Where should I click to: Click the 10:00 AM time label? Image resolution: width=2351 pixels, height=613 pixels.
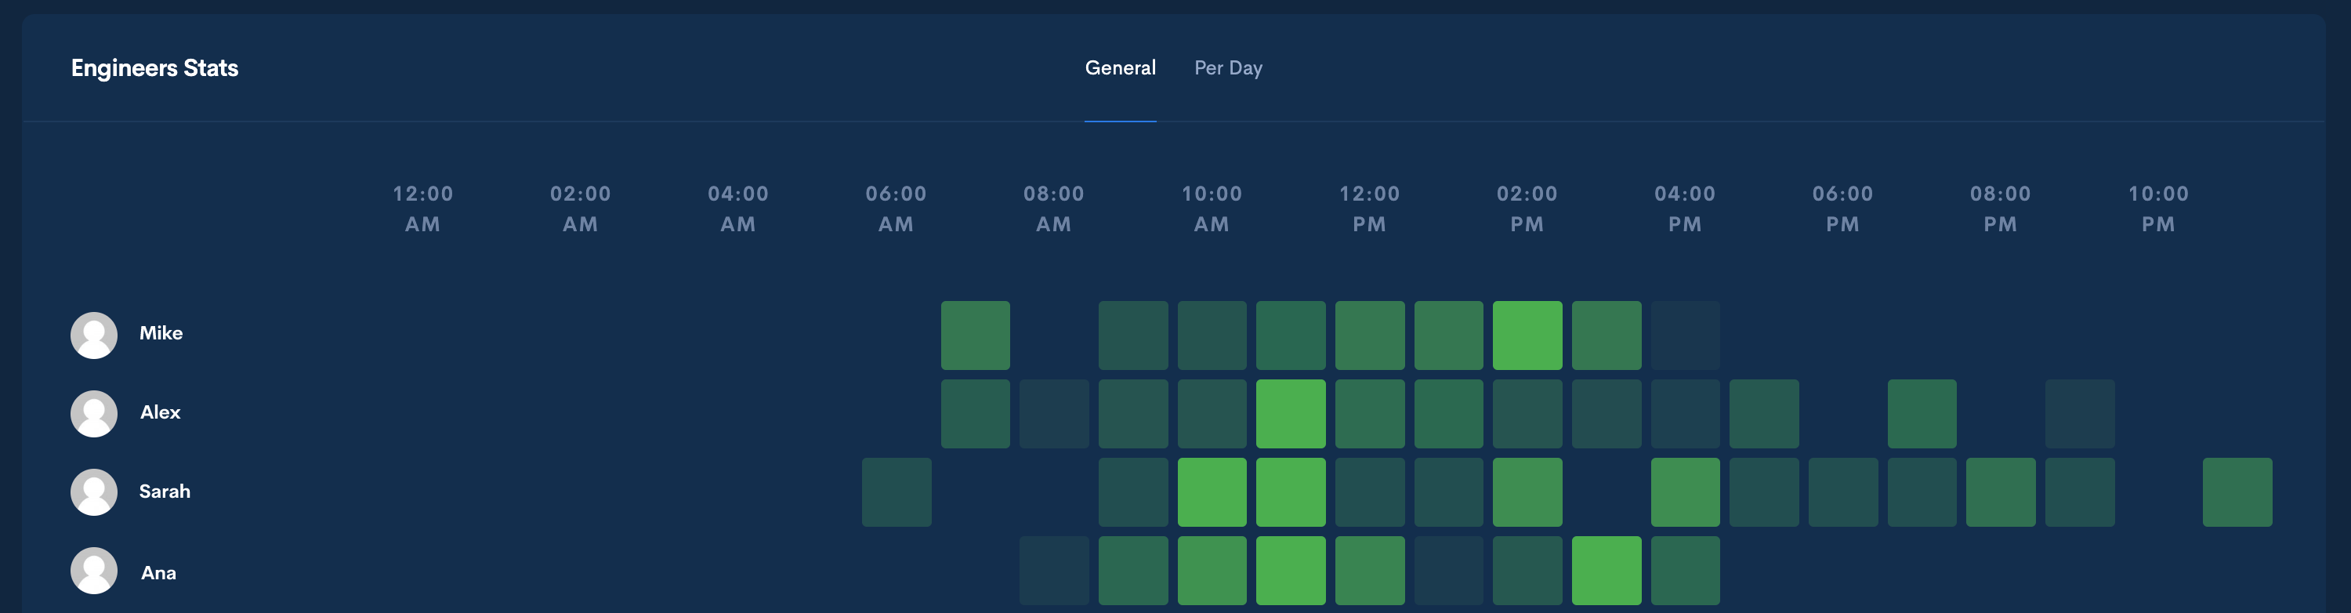(x=1212, y=209)
